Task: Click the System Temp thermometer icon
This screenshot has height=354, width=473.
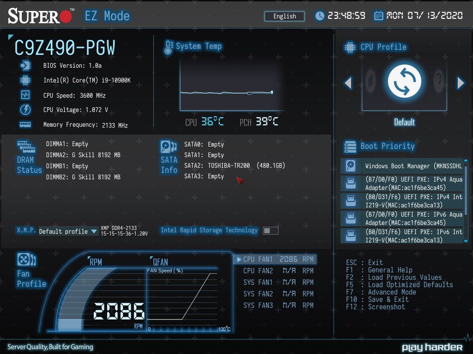Action: 168,47
